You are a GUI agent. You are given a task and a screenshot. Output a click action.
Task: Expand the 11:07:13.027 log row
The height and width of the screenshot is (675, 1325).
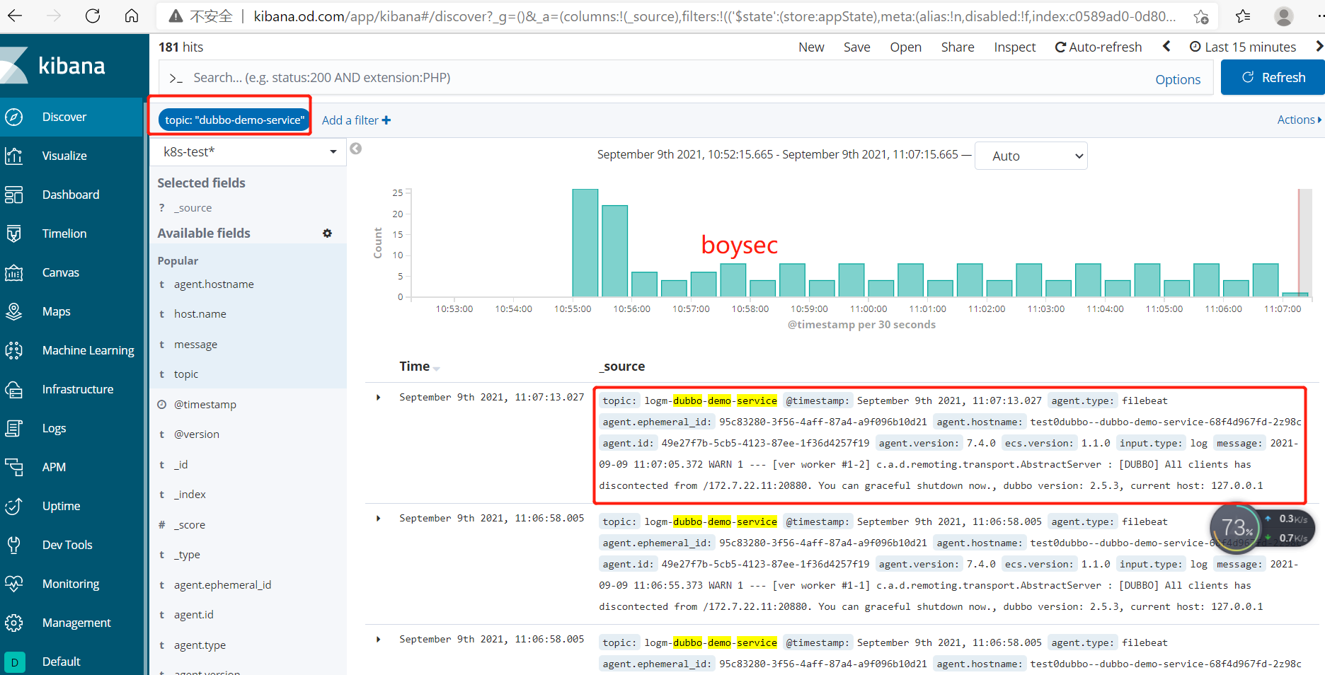point(379,398)
